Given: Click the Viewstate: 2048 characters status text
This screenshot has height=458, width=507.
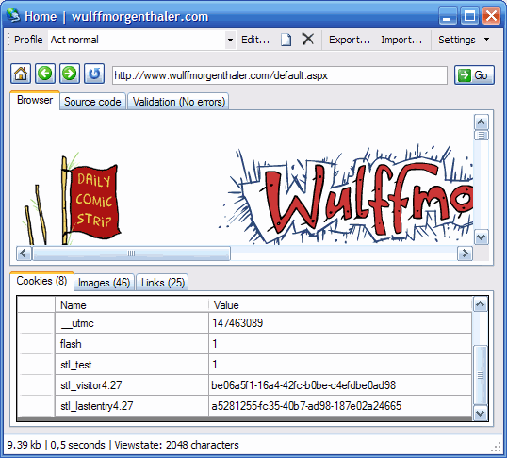Looking at the screenshot, I should (176, 445).
